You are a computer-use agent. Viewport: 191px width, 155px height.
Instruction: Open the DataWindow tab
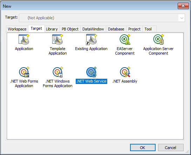(93, 29)
